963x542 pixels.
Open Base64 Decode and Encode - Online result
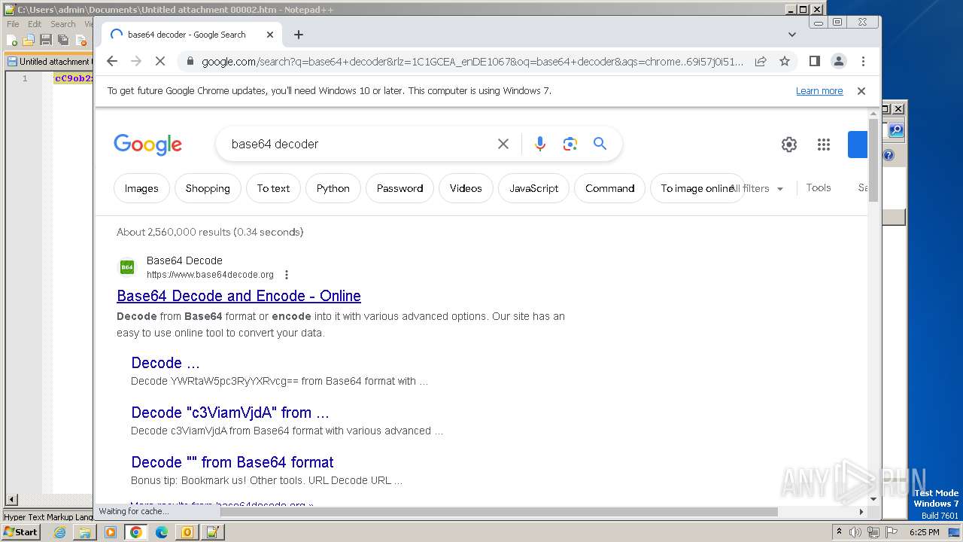[x=238, y=296]
